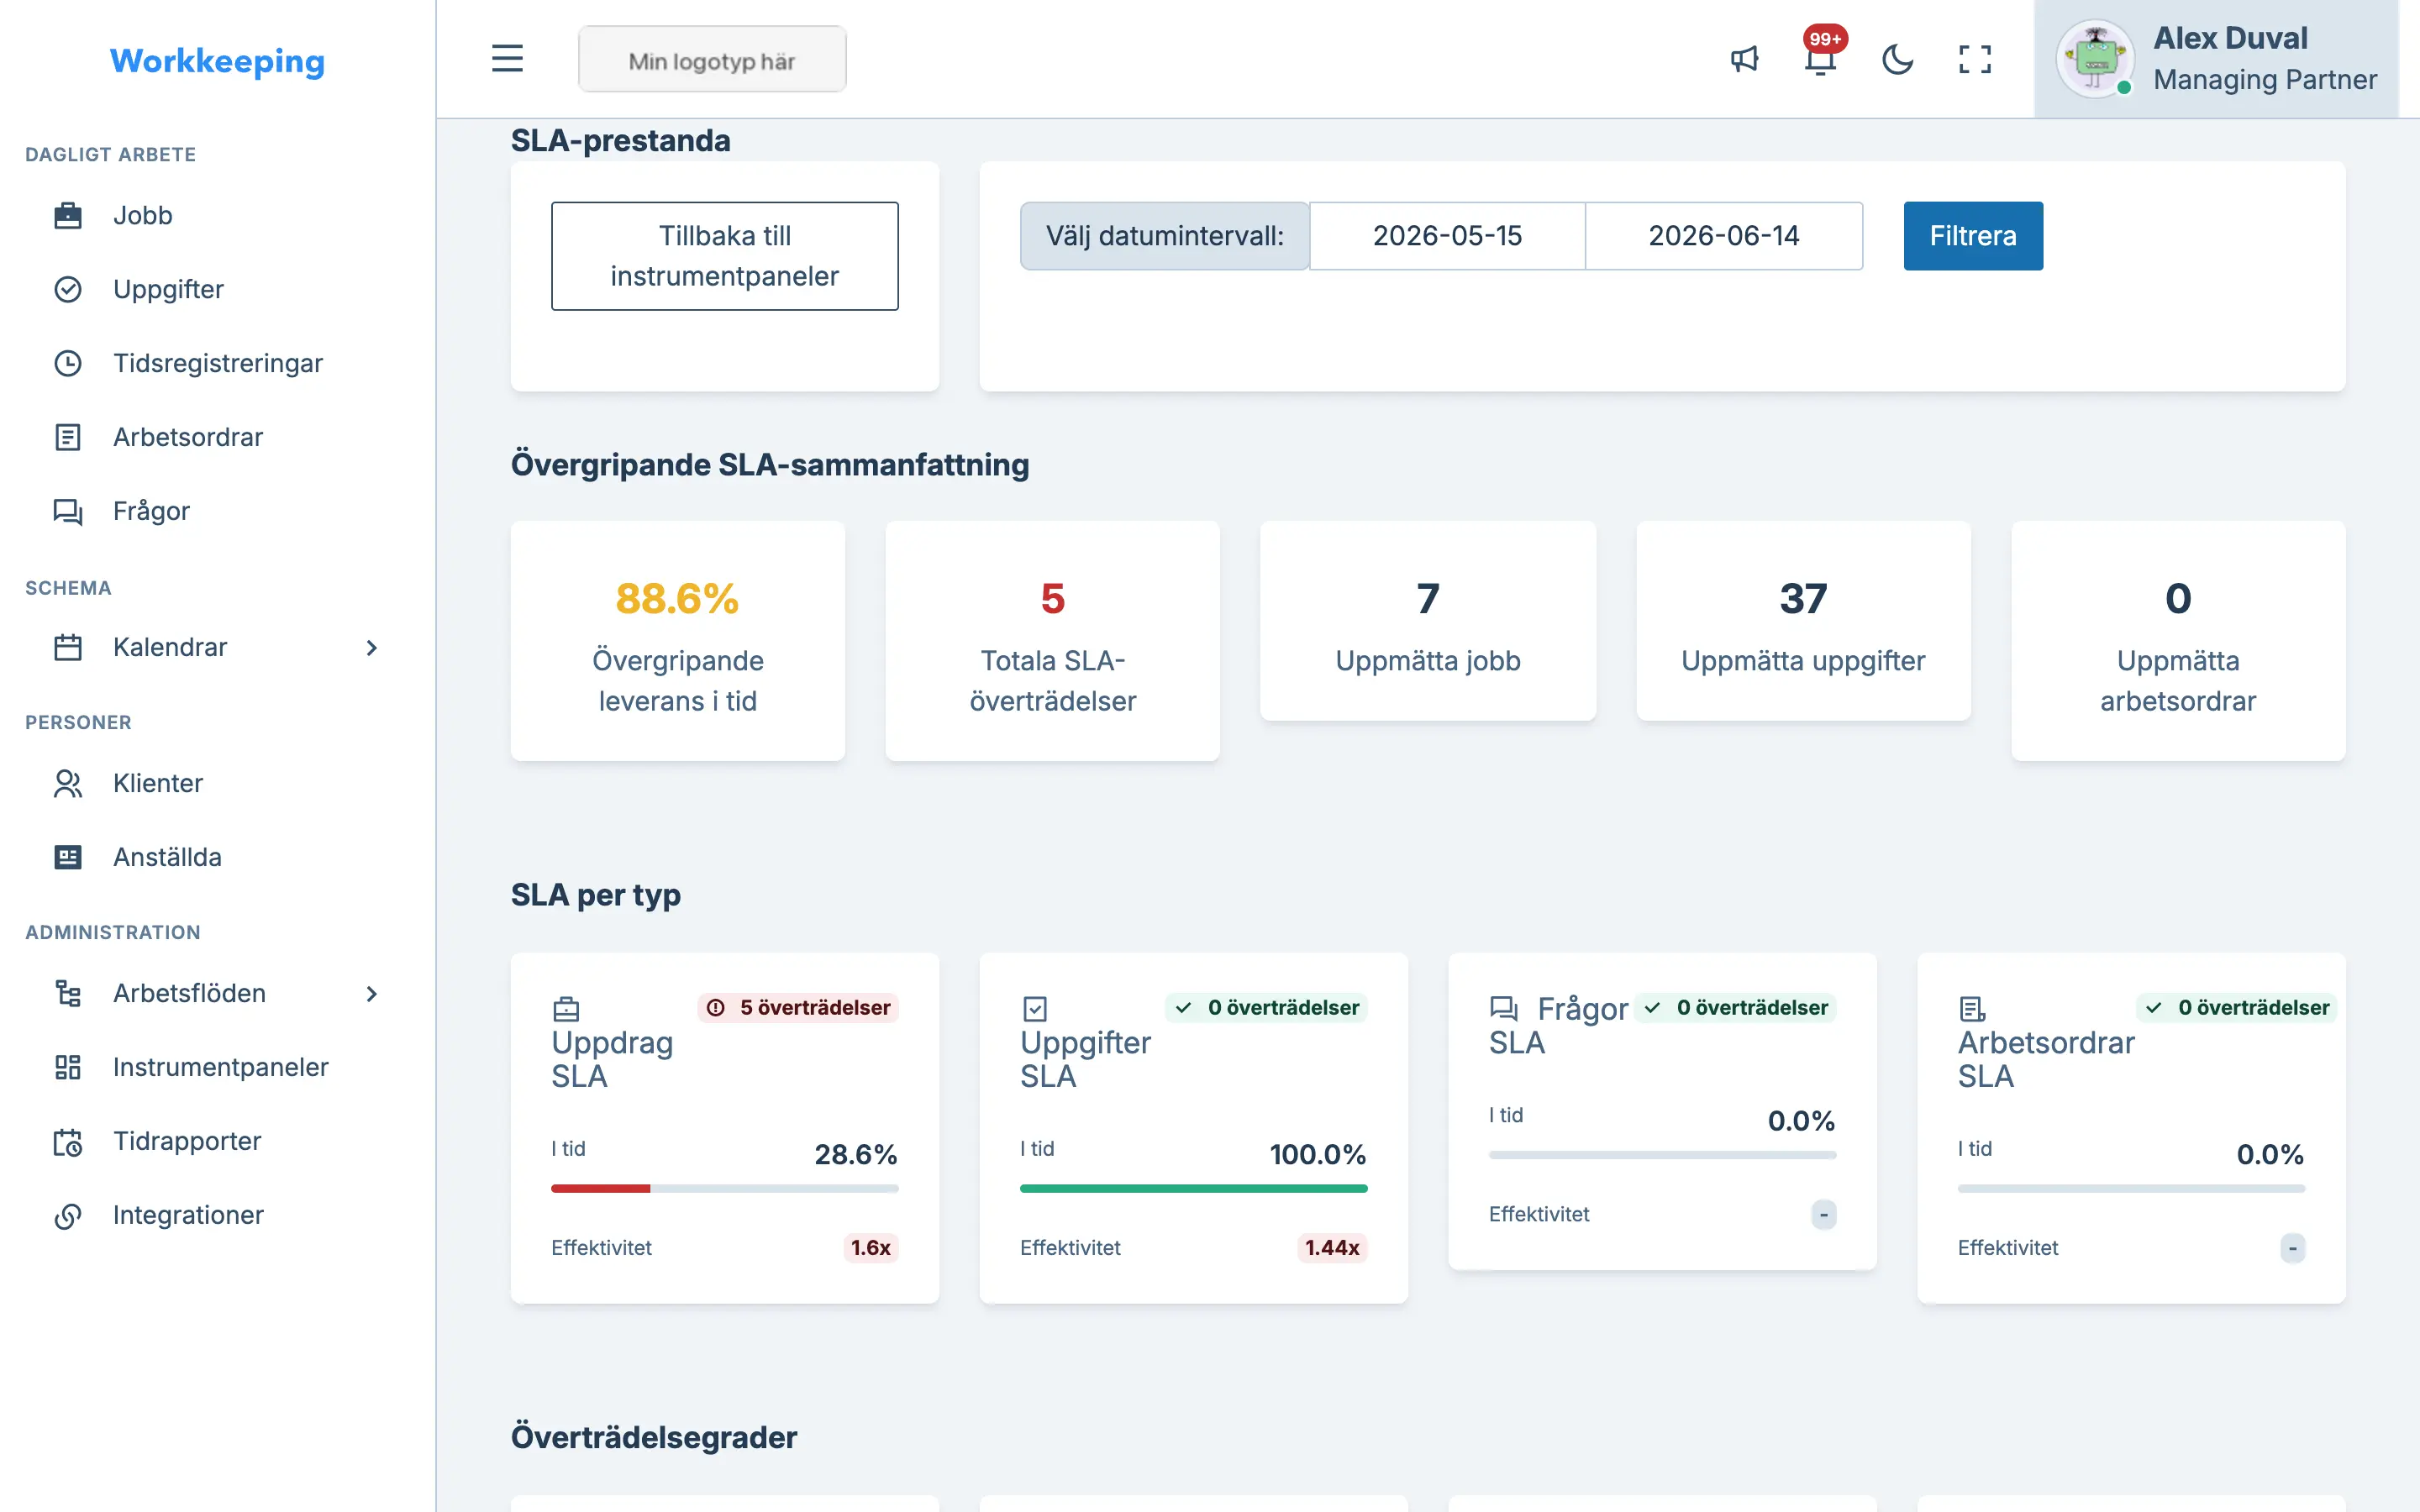Click the 100.0% I tid value
Viewport: 2420px width, 1512px height.
pyautogui.click(x=1317, y=1154)
